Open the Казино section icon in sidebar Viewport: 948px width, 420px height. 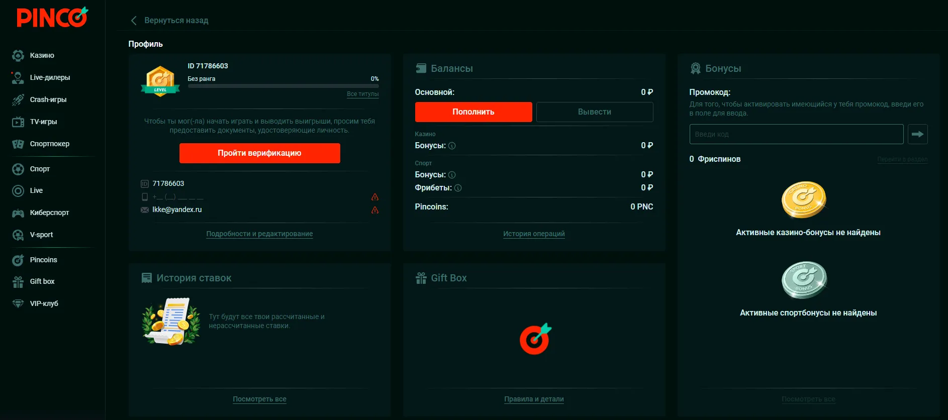[x=18, y=56]
